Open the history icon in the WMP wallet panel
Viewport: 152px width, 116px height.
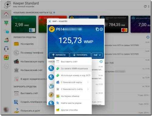(101, 61)
